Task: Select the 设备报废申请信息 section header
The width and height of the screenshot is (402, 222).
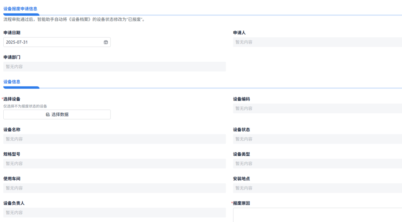Action: (x=20, y=9)
